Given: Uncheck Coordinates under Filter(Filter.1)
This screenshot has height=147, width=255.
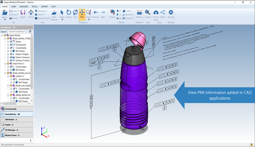Looking at the screenshot, I should (x=11, y=66).
